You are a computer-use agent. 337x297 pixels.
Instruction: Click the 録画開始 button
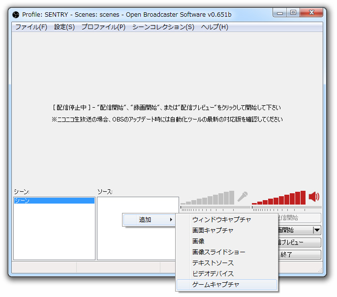point(296,230)
